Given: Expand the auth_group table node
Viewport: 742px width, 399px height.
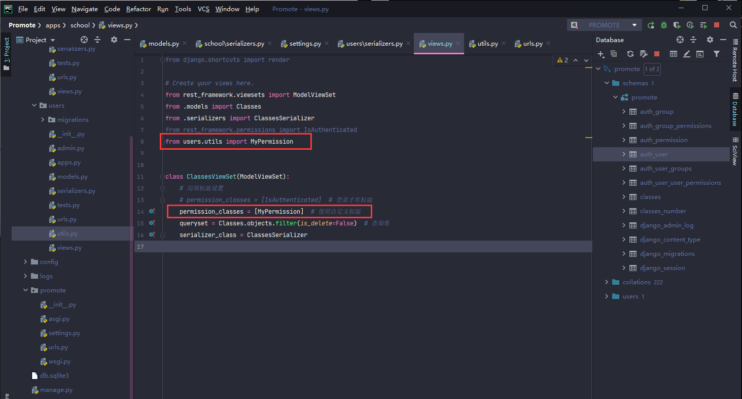Looking at the screenshot, I should (624, 112).
